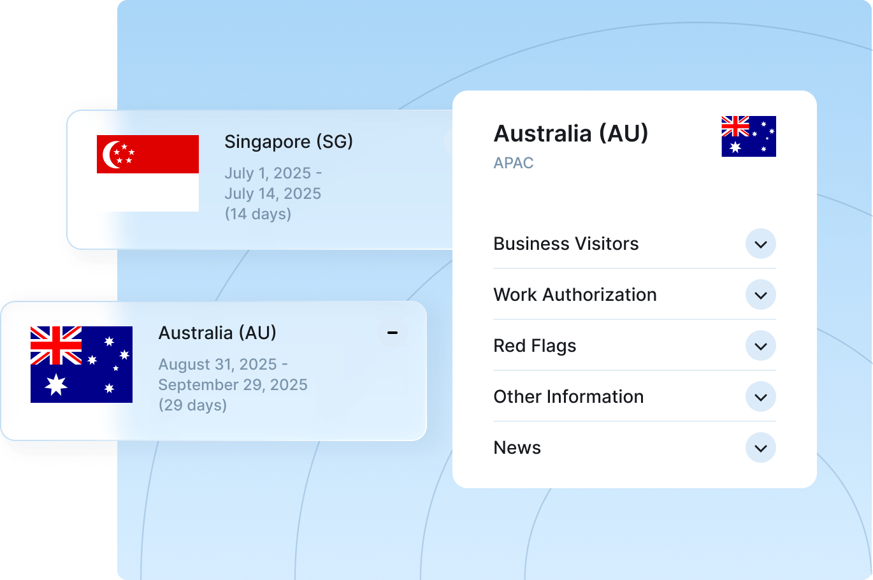Image resolution: width=873 pixels, height=580 pixels.
Task: Expand the Business Visitors chevron
Action: (760, 244)
